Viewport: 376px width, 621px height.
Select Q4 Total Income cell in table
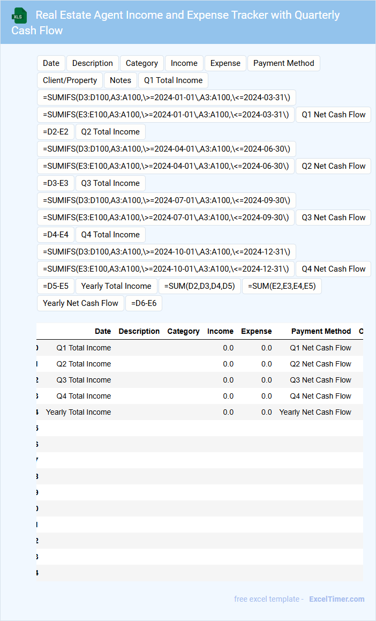tap(84, 396)
